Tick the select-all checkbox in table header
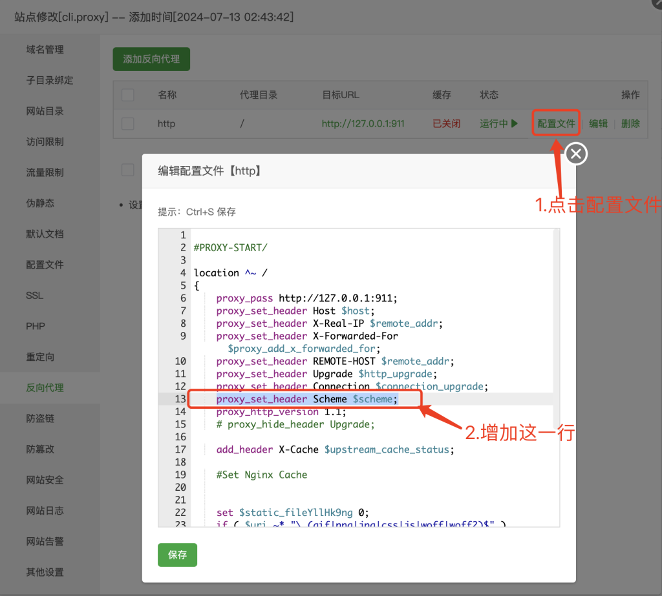Viewport: 662px width, 596px height. point(128,95)
